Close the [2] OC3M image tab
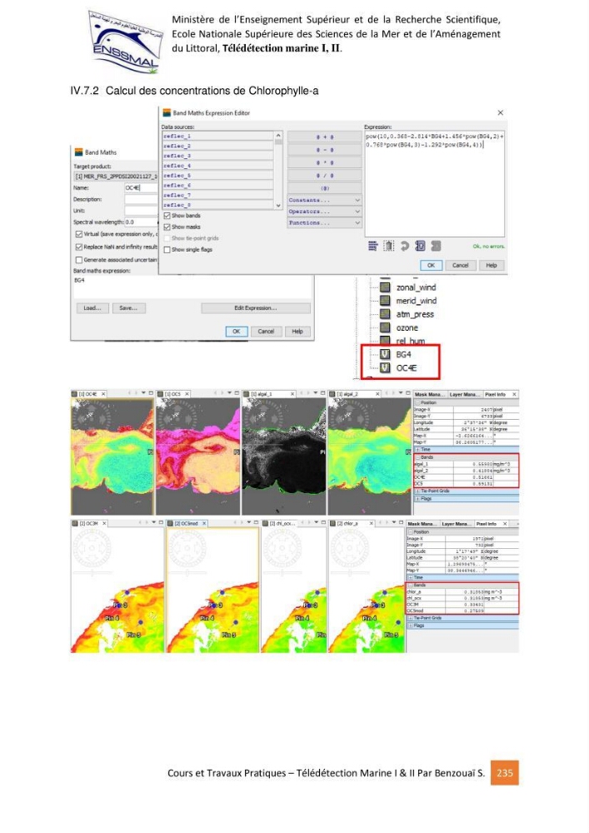 (x=104, y=523)
